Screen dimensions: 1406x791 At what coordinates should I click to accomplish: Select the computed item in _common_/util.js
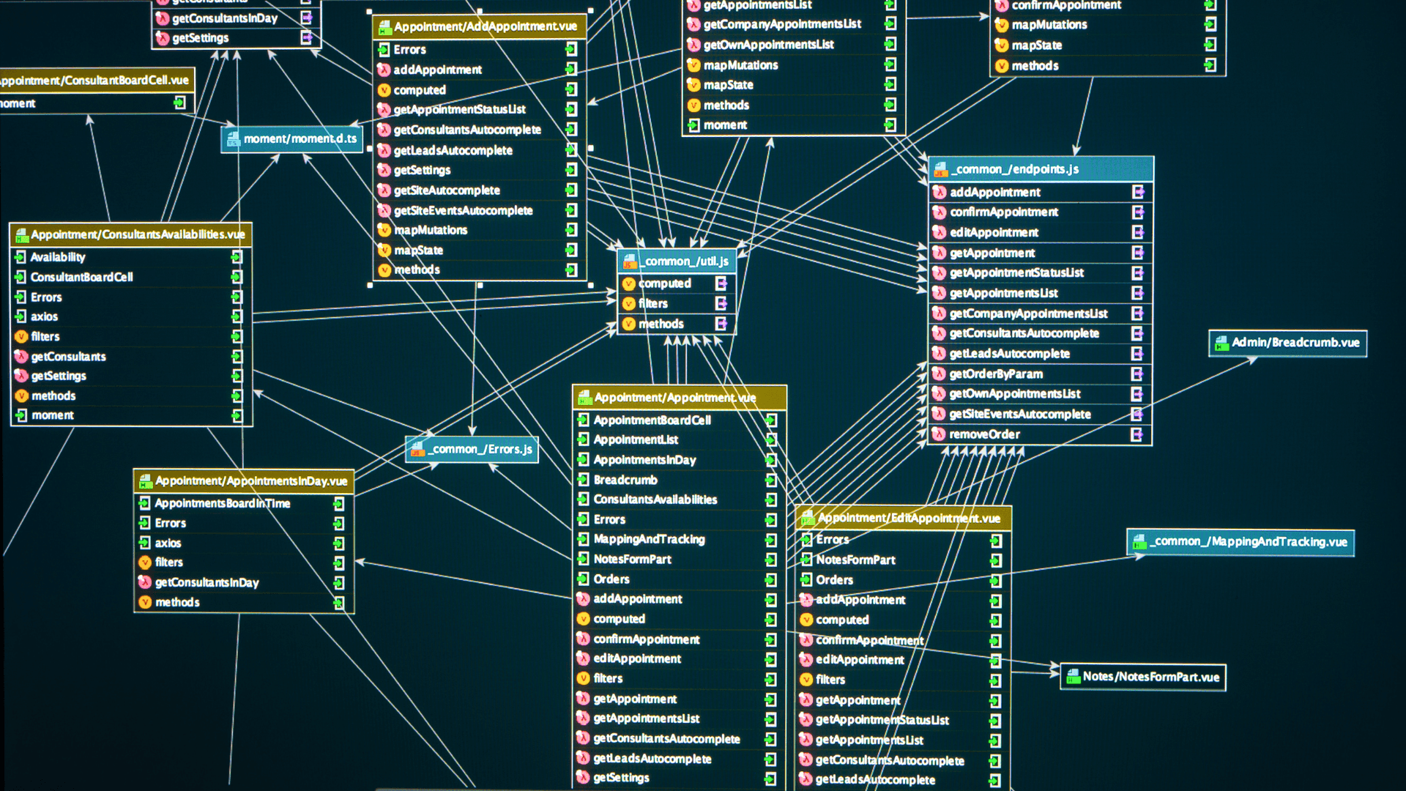coord(669,283)
